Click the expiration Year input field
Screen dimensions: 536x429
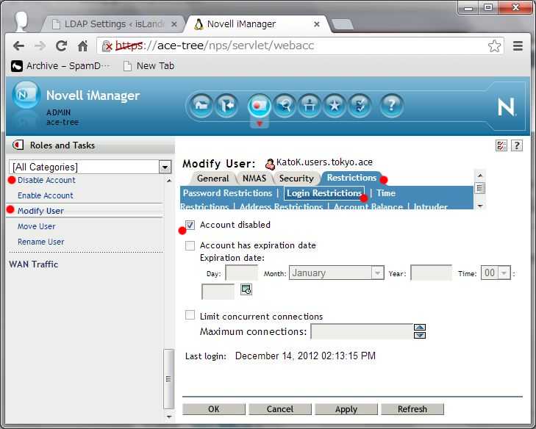[431, 273]
